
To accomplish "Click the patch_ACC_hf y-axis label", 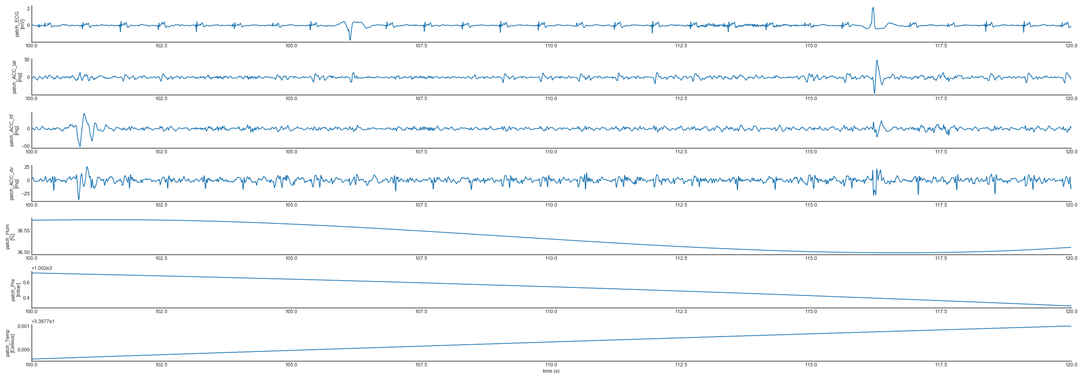I will [x=14, y=130].
